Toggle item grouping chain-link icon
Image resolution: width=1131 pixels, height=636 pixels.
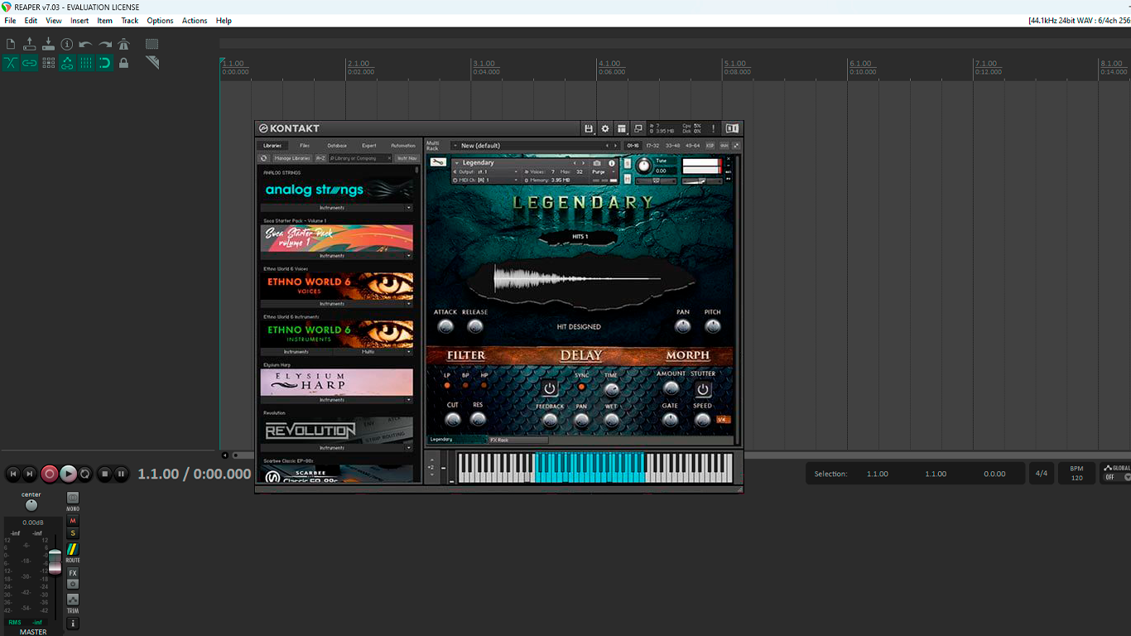coord(30,63)
